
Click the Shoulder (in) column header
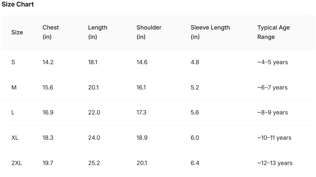149,32
